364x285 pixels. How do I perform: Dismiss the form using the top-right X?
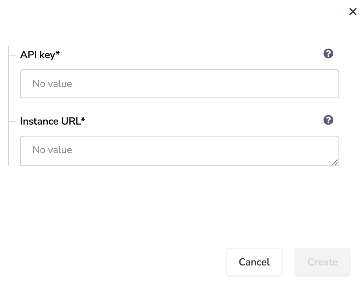point(353,12)
